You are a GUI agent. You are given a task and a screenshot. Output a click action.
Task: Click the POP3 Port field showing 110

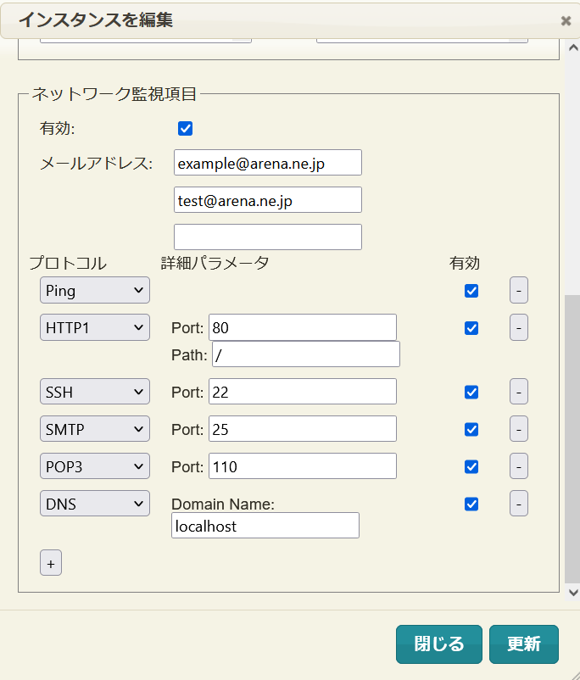(x=303, y=466)
